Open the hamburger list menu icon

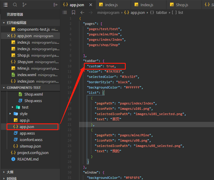click(6, 5)
